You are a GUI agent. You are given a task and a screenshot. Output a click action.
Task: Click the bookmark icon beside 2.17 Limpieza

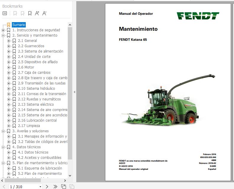[14, 126]
